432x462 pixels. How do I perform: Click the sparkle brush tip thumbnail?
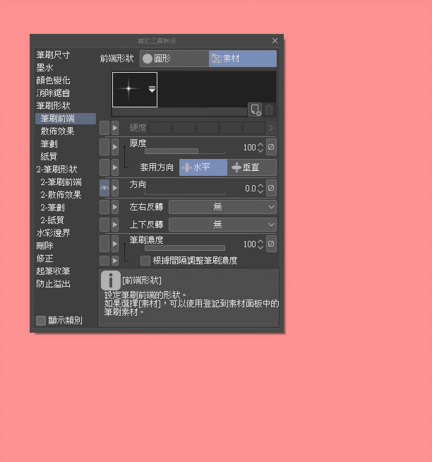pyautogui.click(x=135, y=90)
